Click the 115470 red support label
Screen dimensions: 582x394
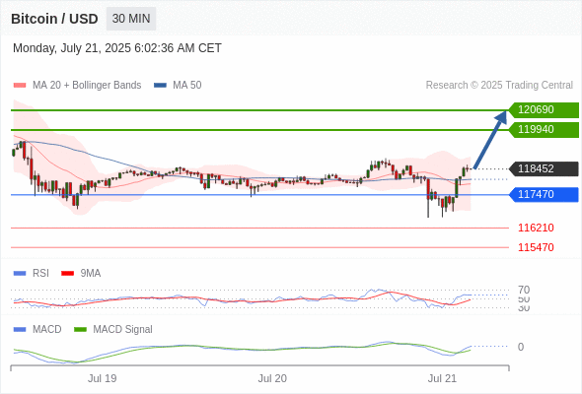click(x=536, y=247)
